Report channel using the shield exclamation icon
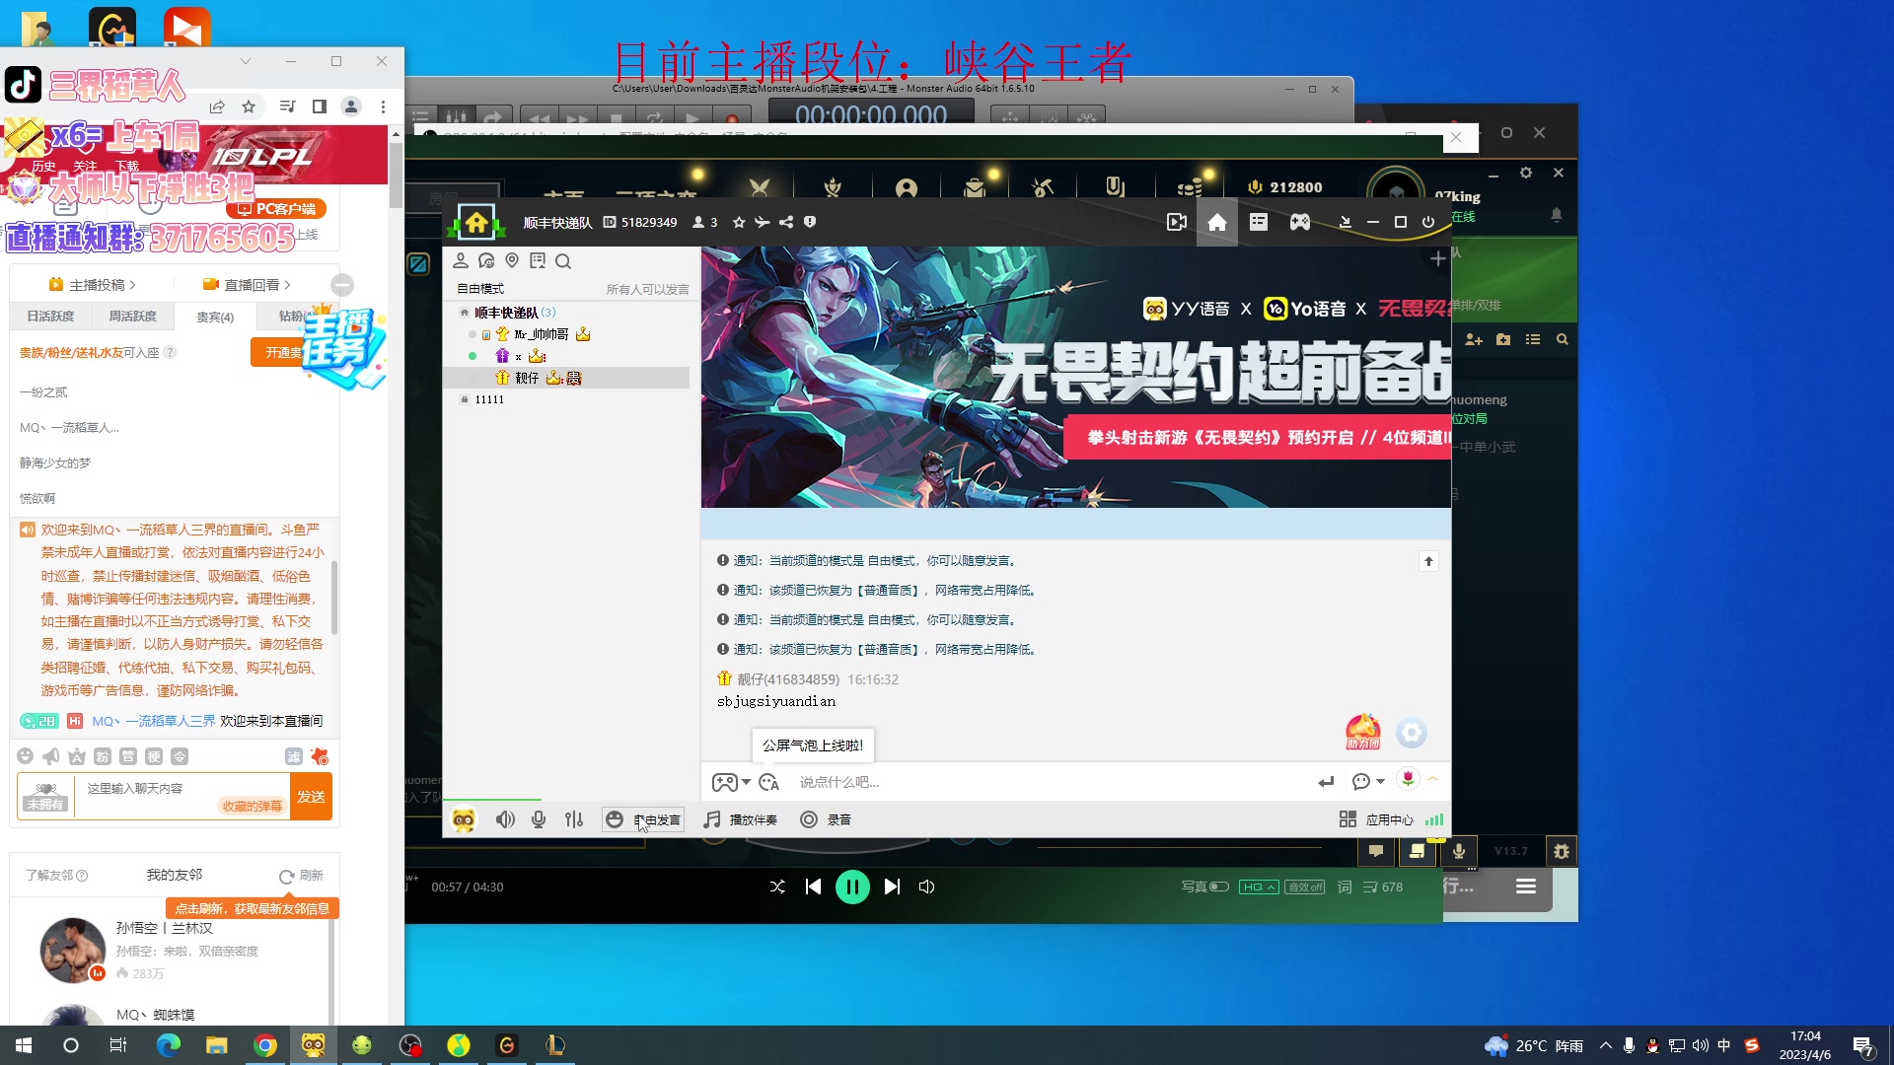Image resolution: width=1894 pixels, height=1065 pixels. click(810, 223)
